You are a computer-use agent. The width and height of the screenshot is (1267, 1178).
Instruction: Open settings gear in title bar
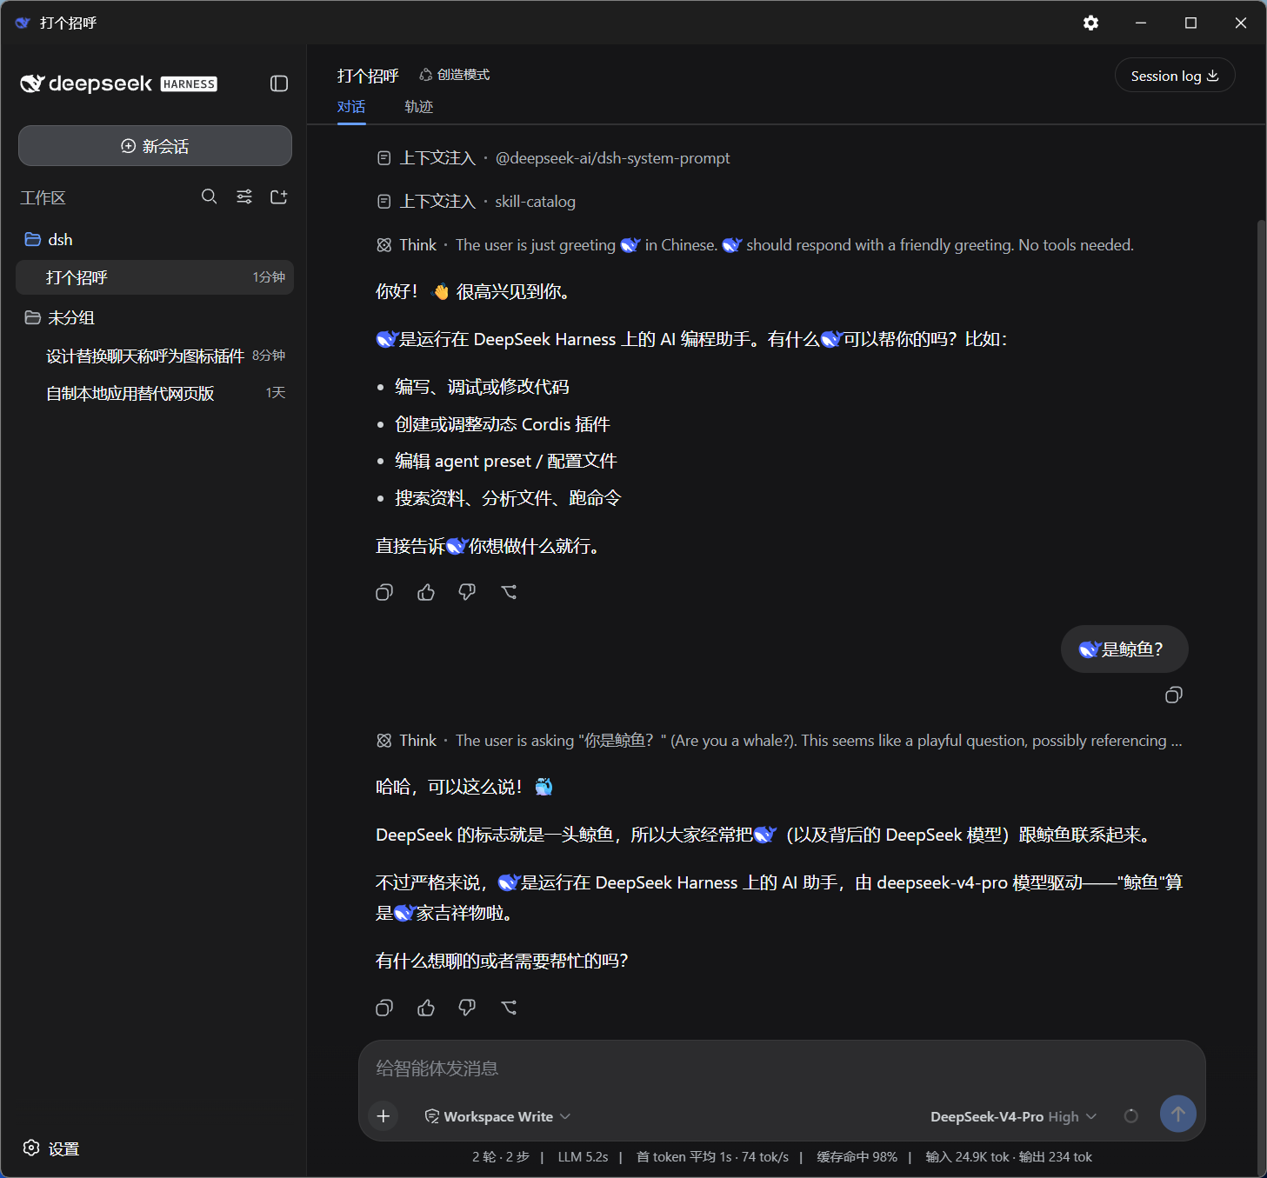click(1090, 23)
